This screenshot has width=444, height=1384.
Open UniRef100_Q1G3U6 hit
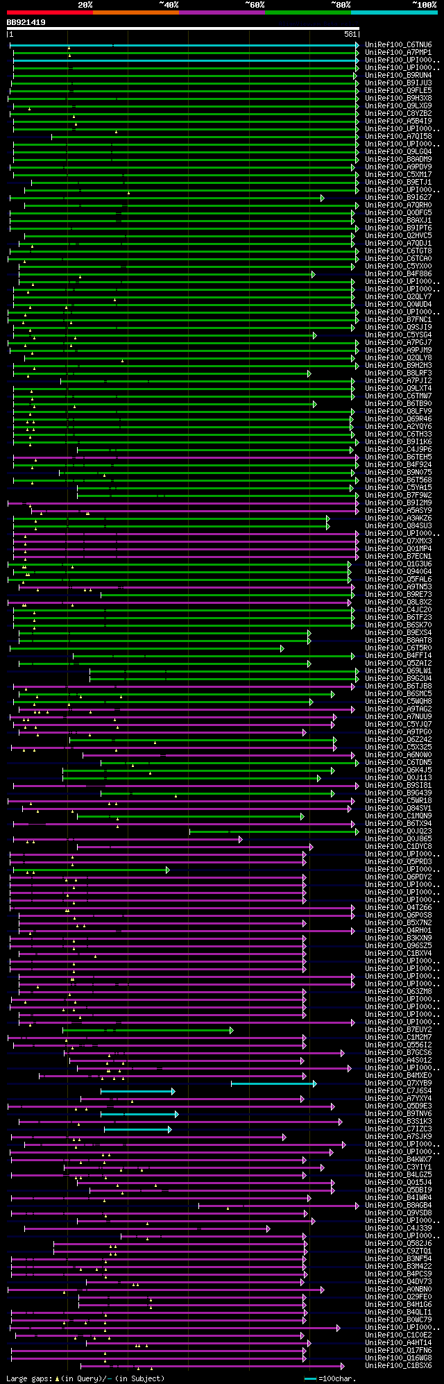[x=398, y=564]
